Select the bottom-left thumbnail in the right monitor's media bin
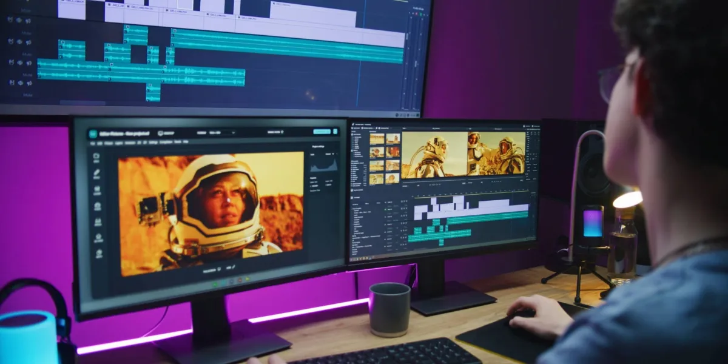The width and height of the screenshot is (728, 364). pyautogui.click(x=377, y=178)
